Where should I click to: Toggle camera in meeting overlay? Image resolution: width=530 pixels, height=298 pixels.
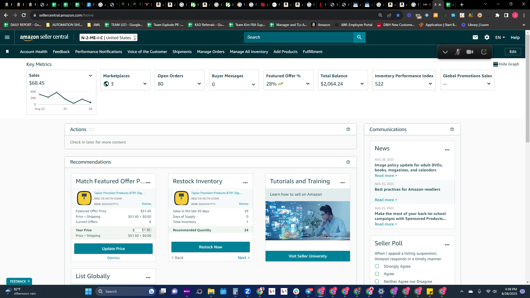(470, 52)
